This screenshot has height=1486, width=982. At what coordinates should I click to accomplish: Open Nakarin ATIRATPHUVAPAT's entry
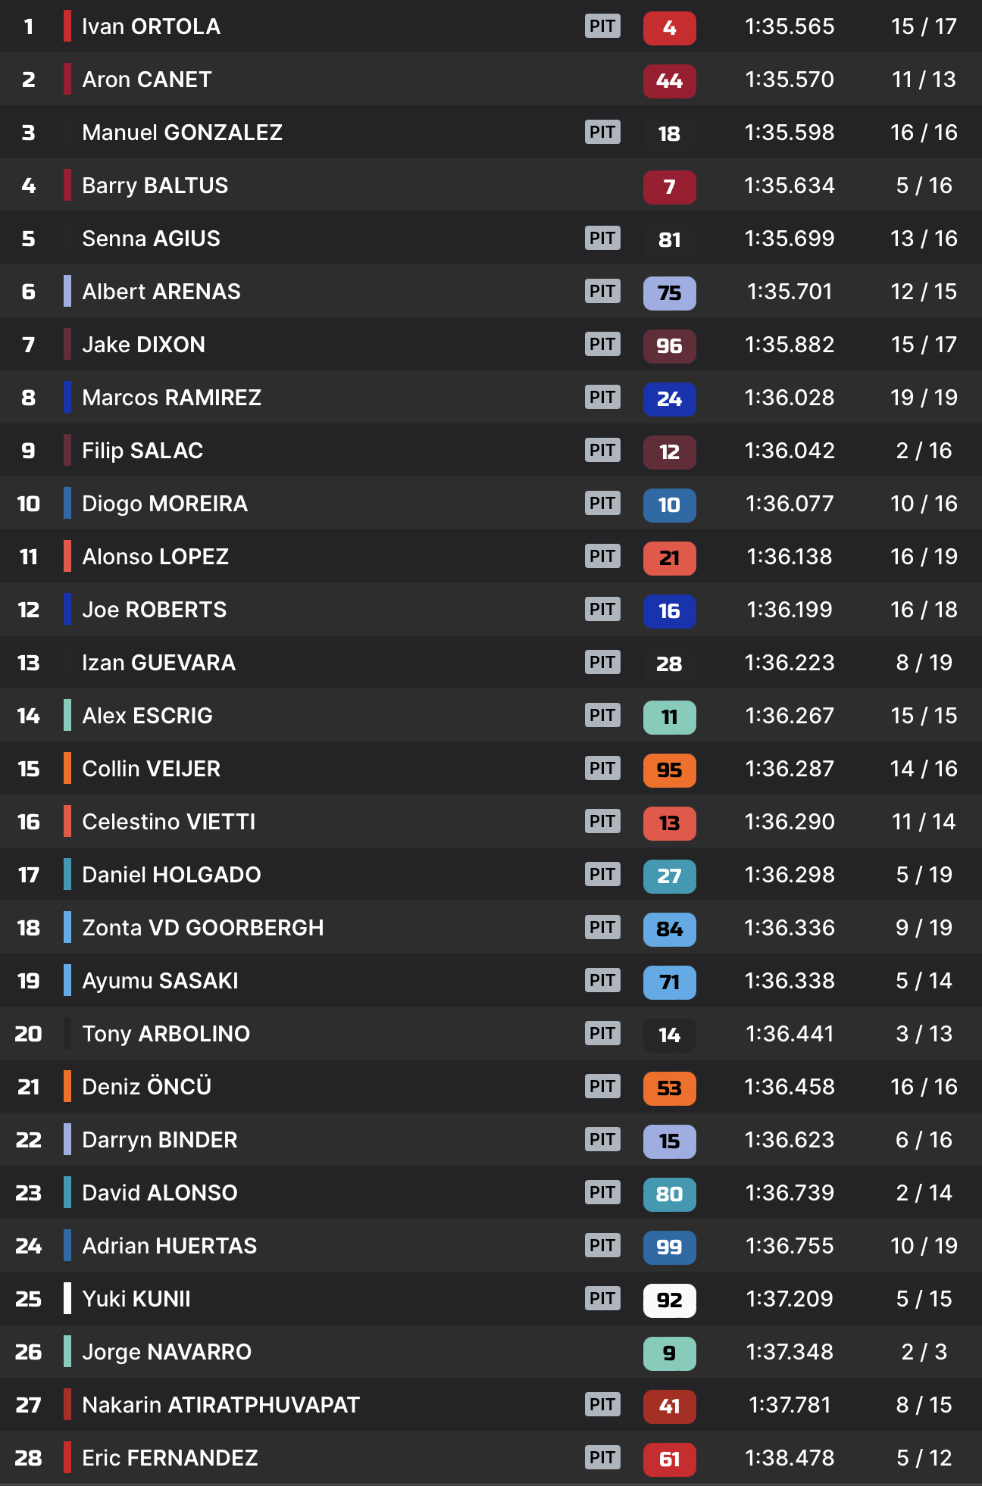click(x=220, y=1405)
